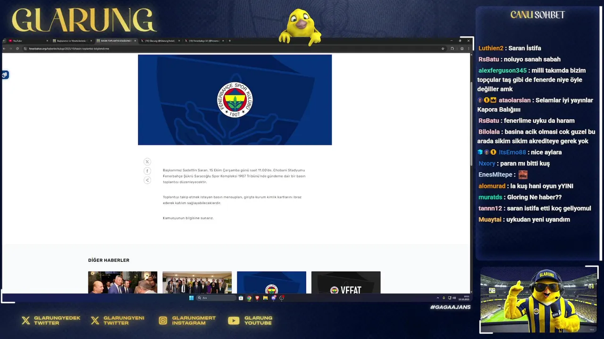Click chat username Nxory
Viewport: 604px width, 339px height.
487,163
